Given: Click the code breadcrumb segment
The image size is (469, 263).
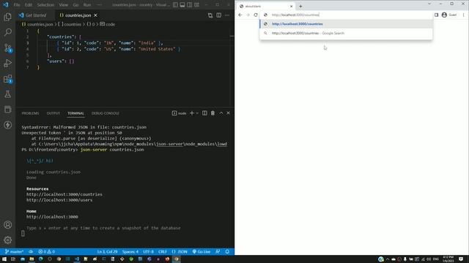Looking at the screenshot, I should click(x=108, y=24).
